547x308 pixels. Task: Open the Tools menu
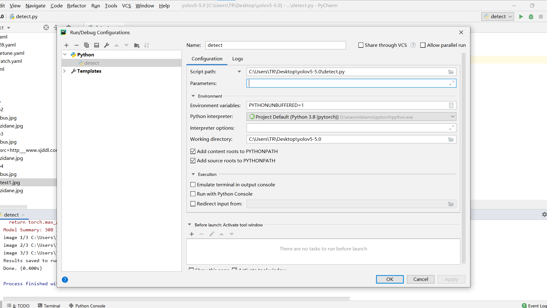(111, 6)
